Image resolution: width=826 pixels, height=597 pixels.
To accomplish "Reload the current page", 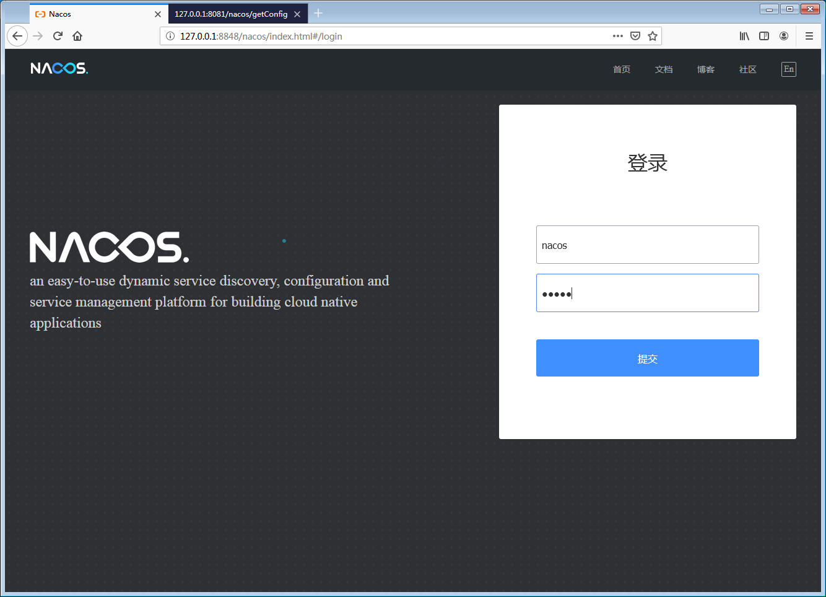I will tap(58, 36).
